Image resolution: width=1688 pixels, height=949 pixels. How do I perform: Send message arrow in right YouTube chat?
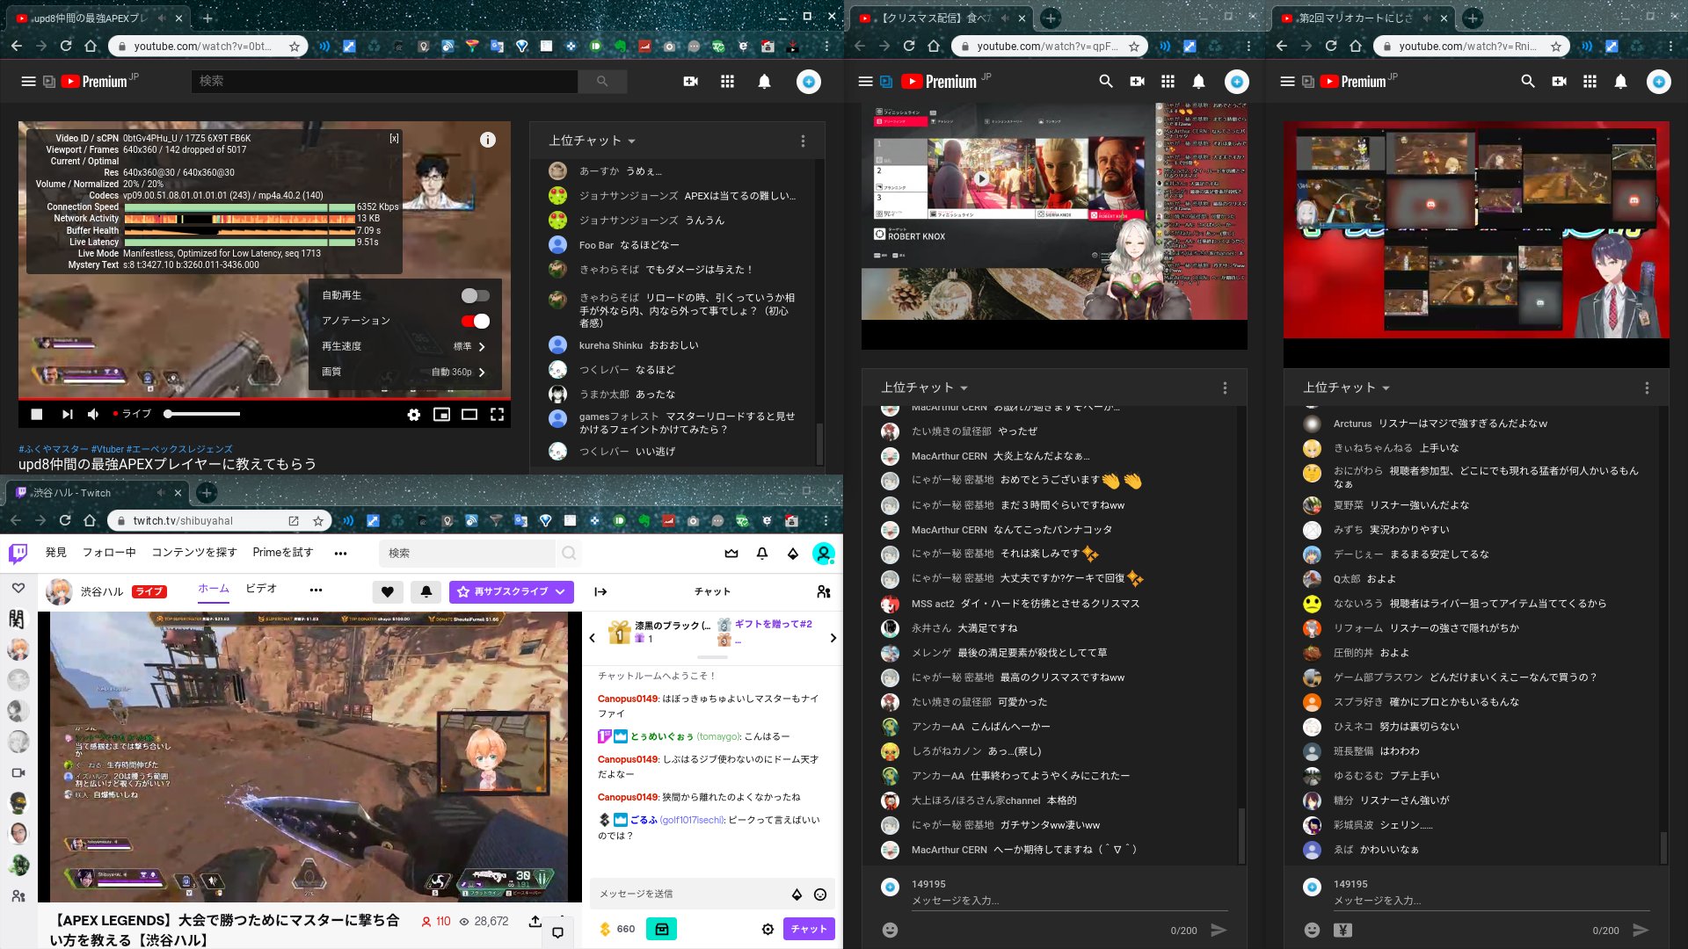tap(1641, 930)
